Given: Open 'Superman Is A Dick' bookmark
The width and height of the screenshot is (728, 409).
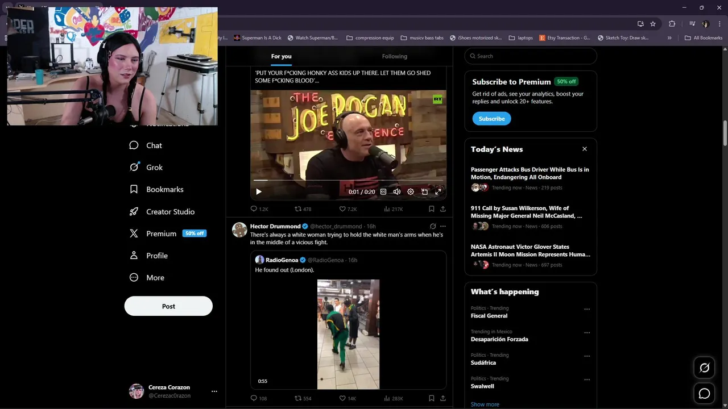Looking at the screenshot, I should 258,38.
